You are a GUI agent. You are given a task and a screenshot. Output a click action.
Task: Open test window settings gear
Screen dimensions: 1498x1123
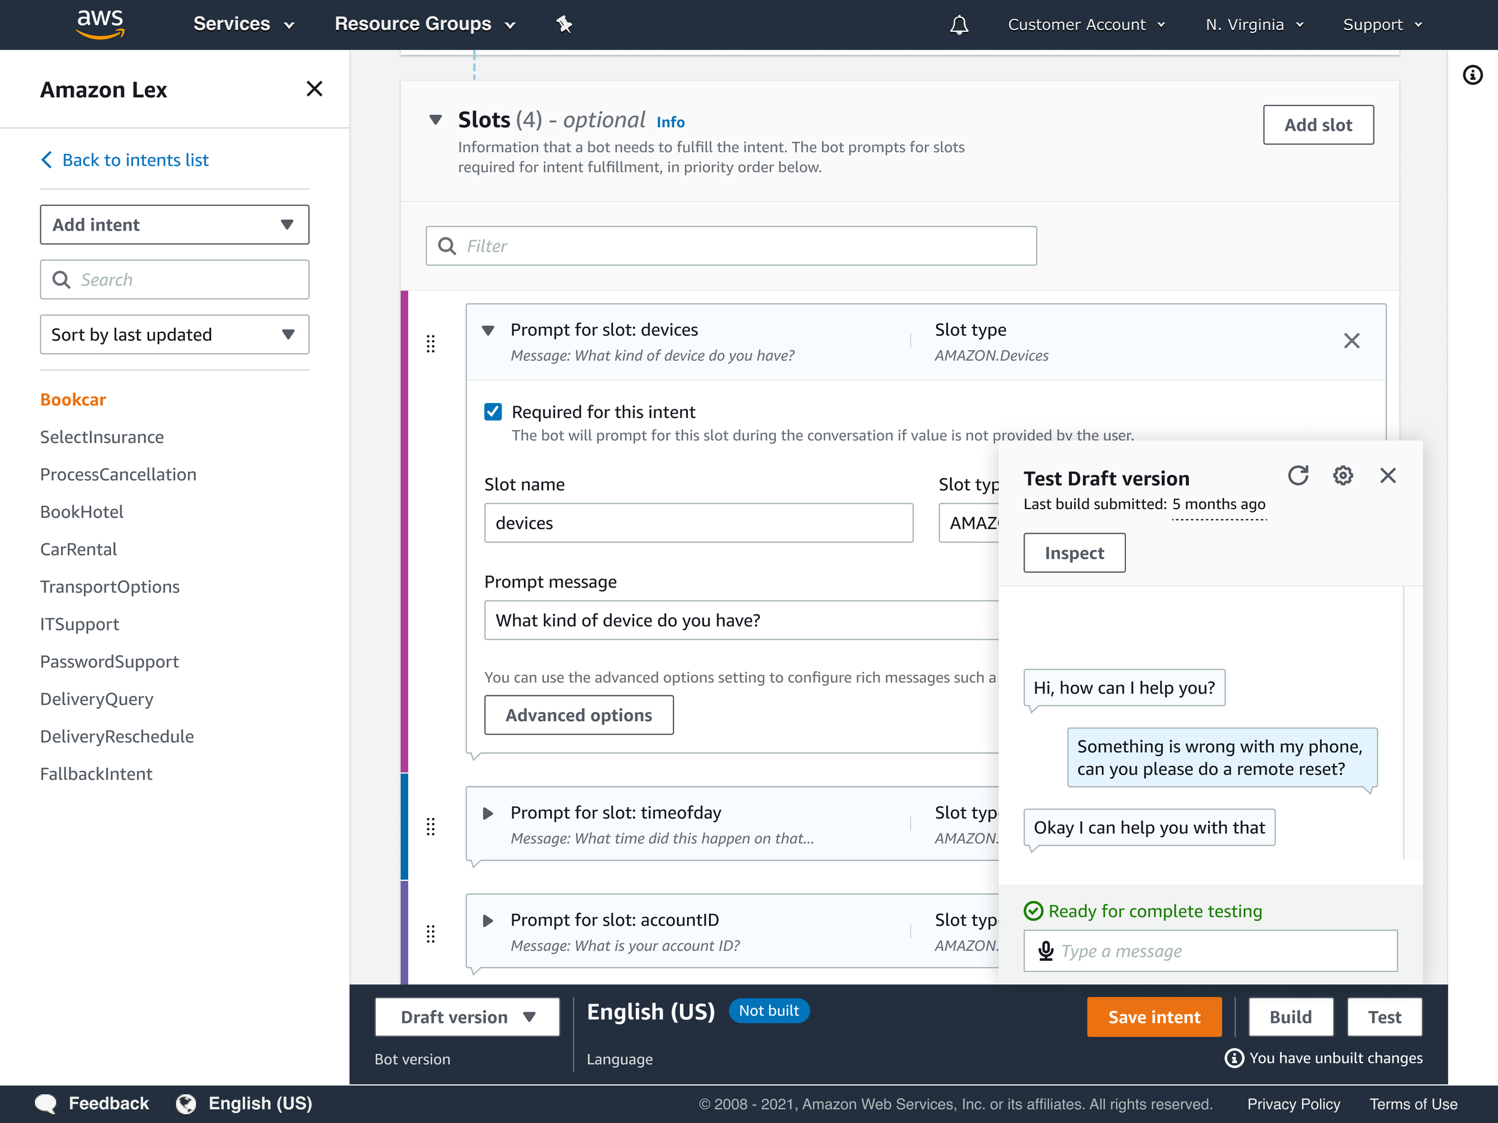(x=1342, y=475)
